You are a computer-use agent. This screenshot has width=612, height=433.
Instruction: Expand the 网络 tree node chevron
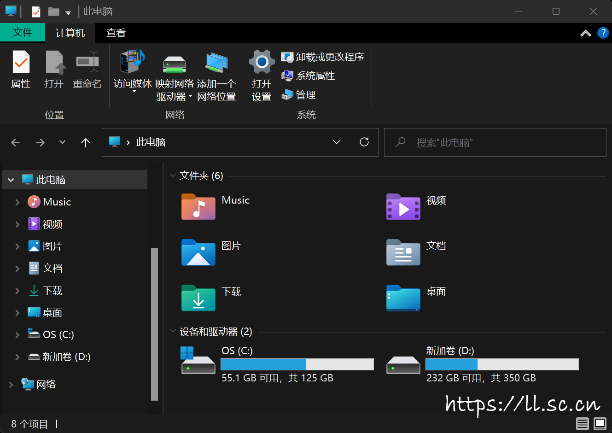[x=11, y=385]
